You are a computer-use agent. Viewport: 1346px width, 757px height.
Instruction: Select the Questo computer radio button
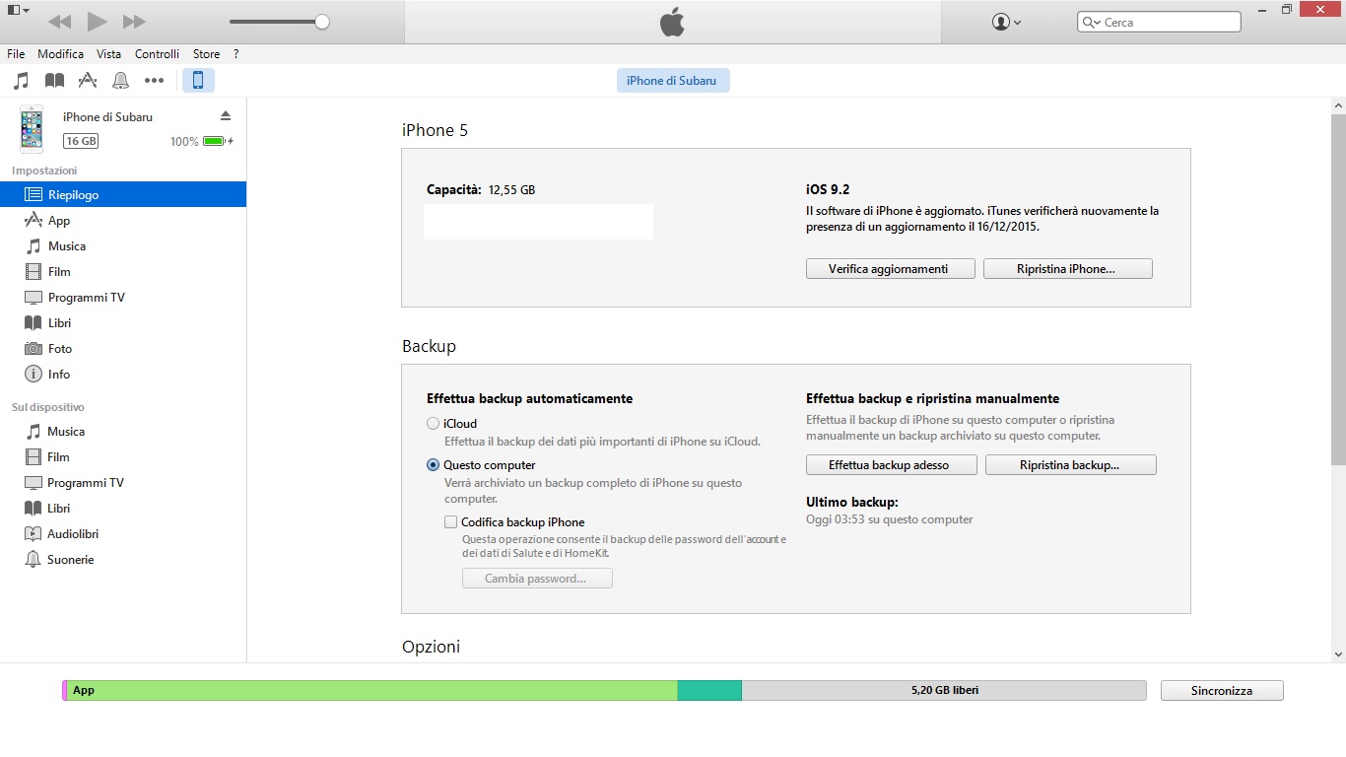click(433, 465)
